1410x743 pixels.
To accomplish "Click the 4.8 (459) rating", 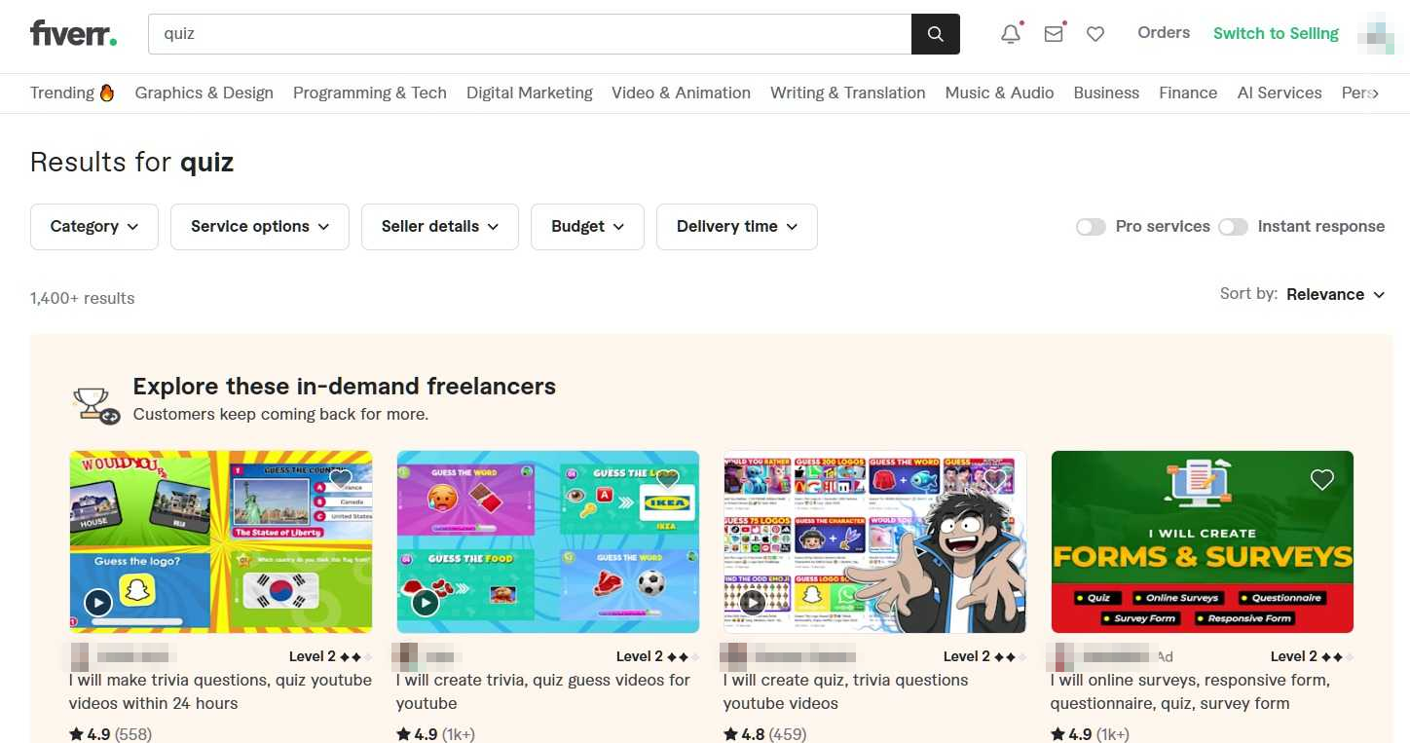I will [x=764, y=734].
